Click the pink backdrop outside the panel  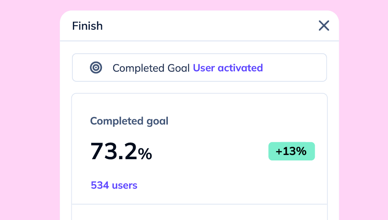[x=30, y=111]
